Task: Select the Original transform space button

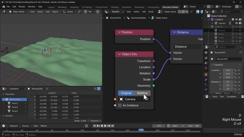Action: (126, 93)
